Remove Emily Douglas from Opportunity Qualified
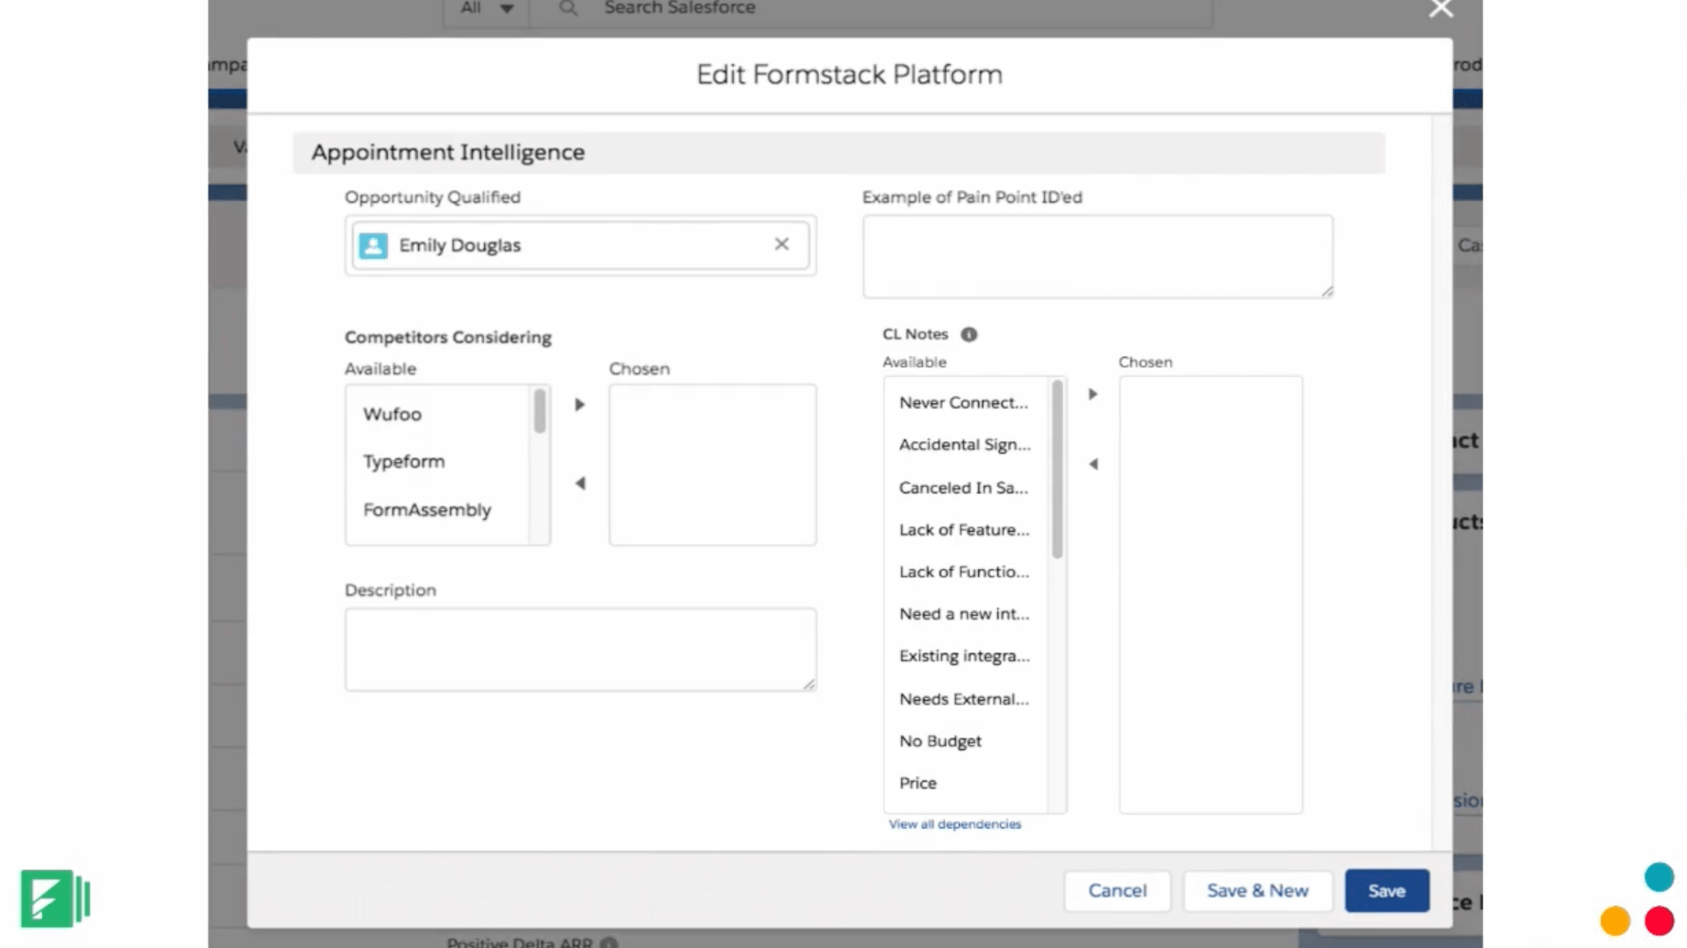This screenshot has width=1687, height=948. click(x=781, y=244)
